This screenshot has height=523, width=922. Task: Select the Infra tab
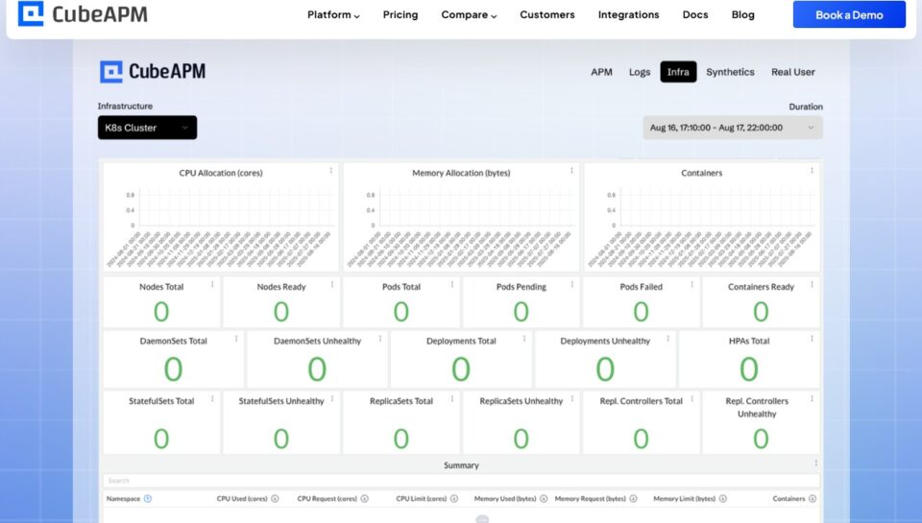pos(678,72)
